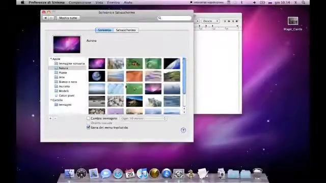
Task: Click the minus button below the folder list
Action: click(x=56, y=118)
